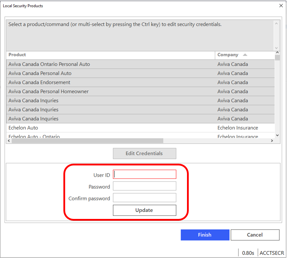Click the horizontal scrollbar left arrow
This screenshot has width=287, height=258.
[9, 140]
